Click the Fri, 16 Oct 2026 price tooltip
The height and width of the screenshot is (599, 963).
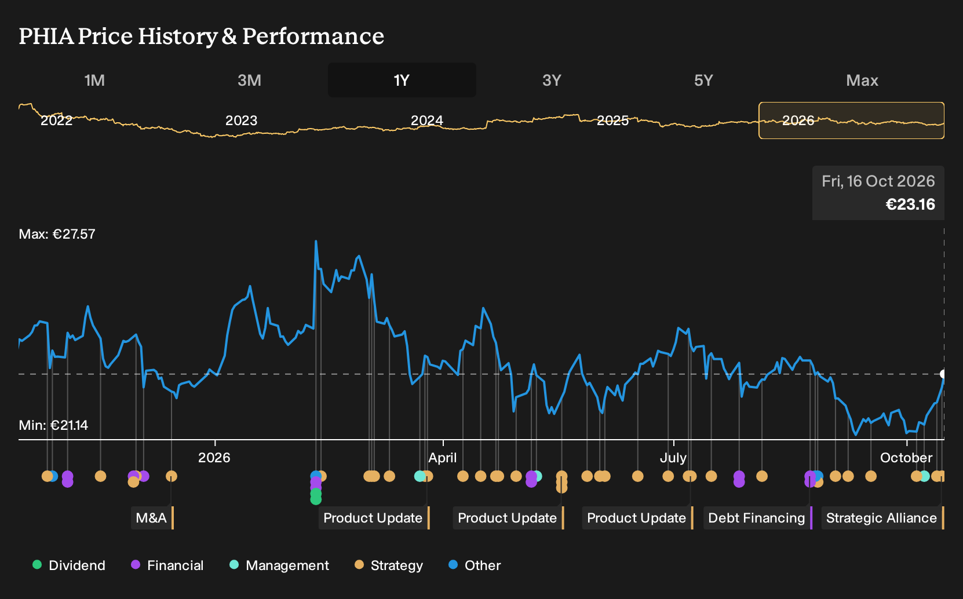click(x=878, y=193)
